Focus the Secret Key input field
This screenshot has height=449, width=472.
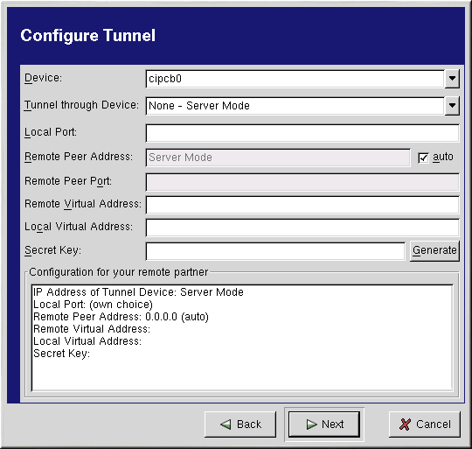coord(275,251)
